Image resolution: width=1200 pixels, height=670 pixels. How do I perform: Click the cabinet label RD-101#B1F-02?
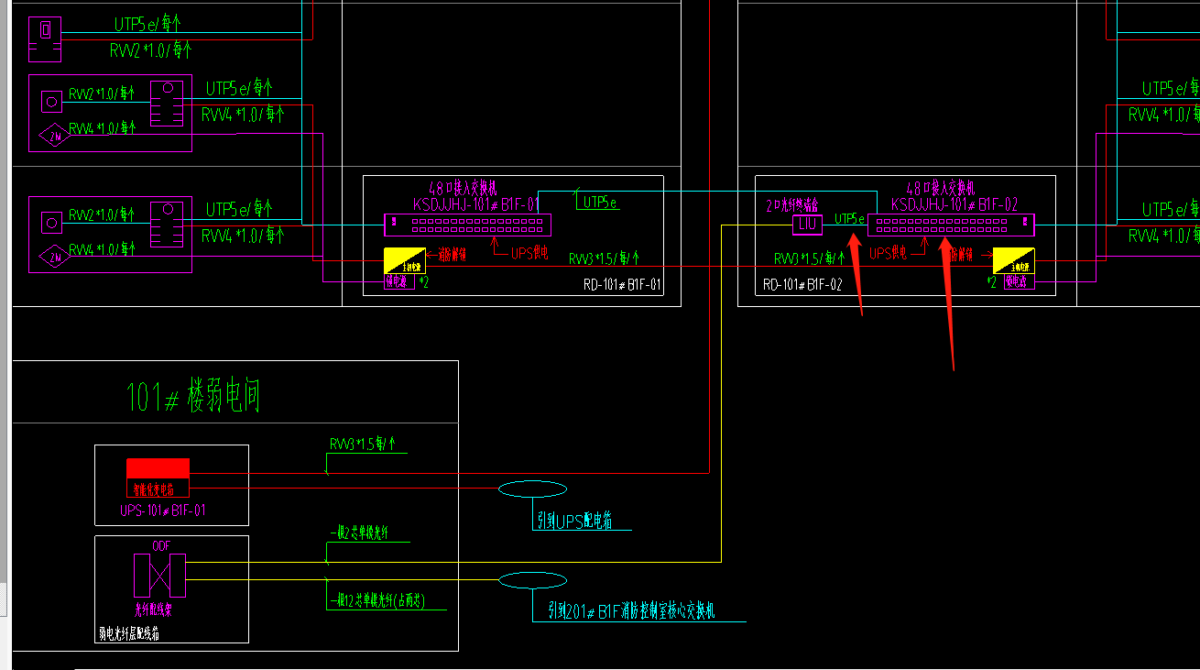point(802,285)
